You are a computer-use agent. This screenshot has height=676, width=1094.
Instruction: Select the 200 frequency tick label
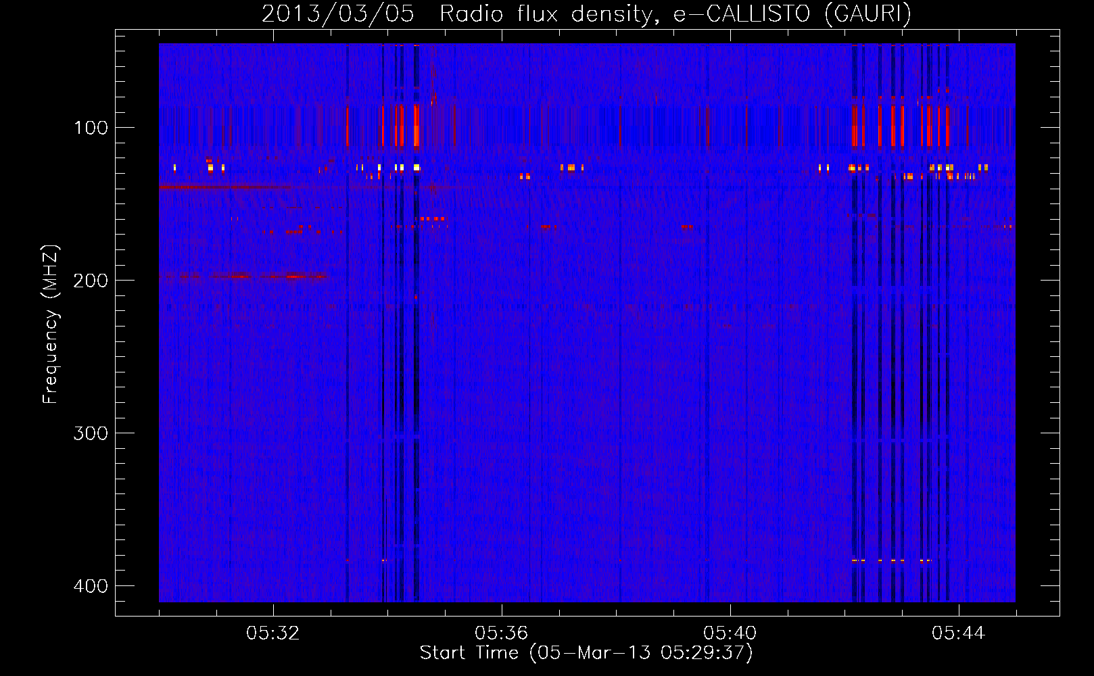tap(91, 281)
